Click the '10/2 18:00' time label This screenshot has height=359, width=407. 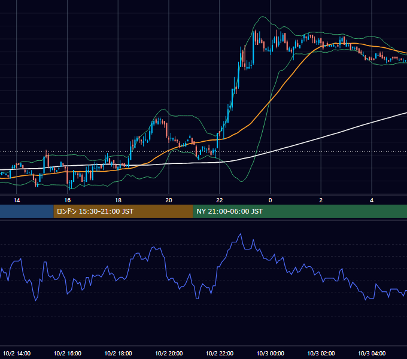coord(118,353)
